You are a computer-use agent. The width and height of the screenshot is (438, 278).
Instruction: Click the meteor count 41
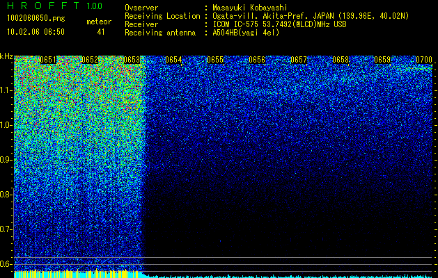101,32
